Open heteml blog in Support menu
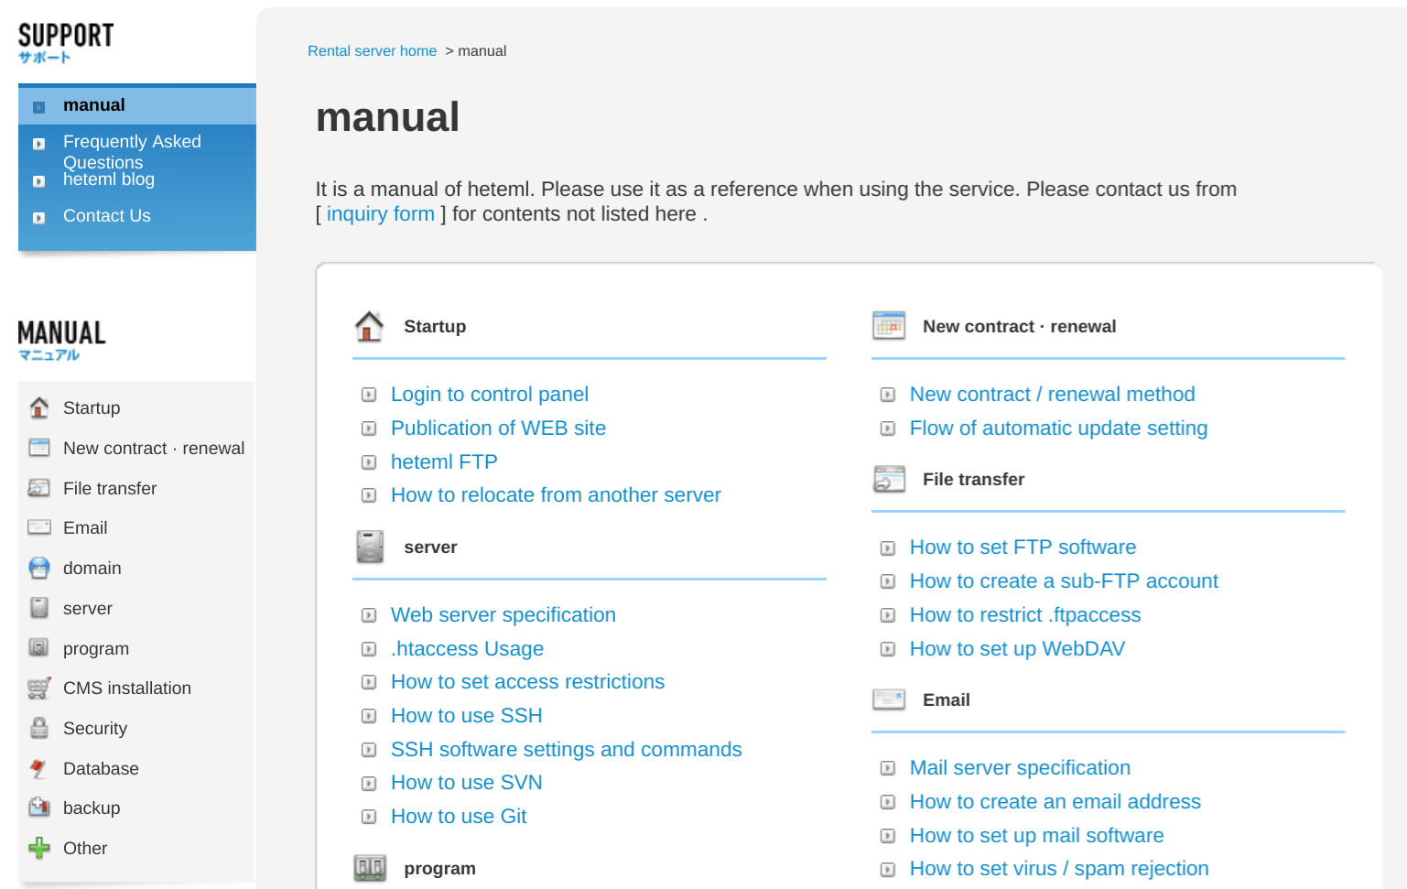The width and height of the screenshot is (1407, 889). 109,179
